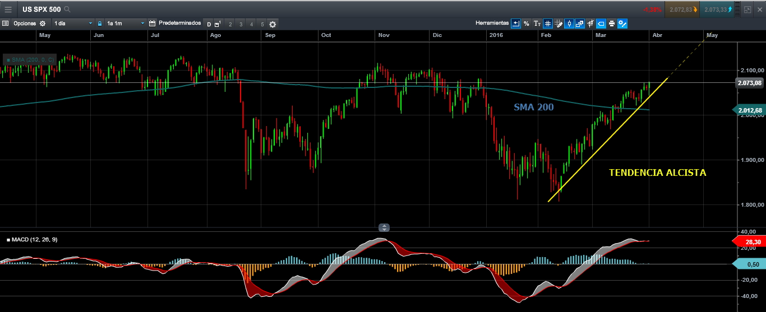Select saved layout slot 1
This screenshot has height=312, width=766.
[x=218, y=24]
